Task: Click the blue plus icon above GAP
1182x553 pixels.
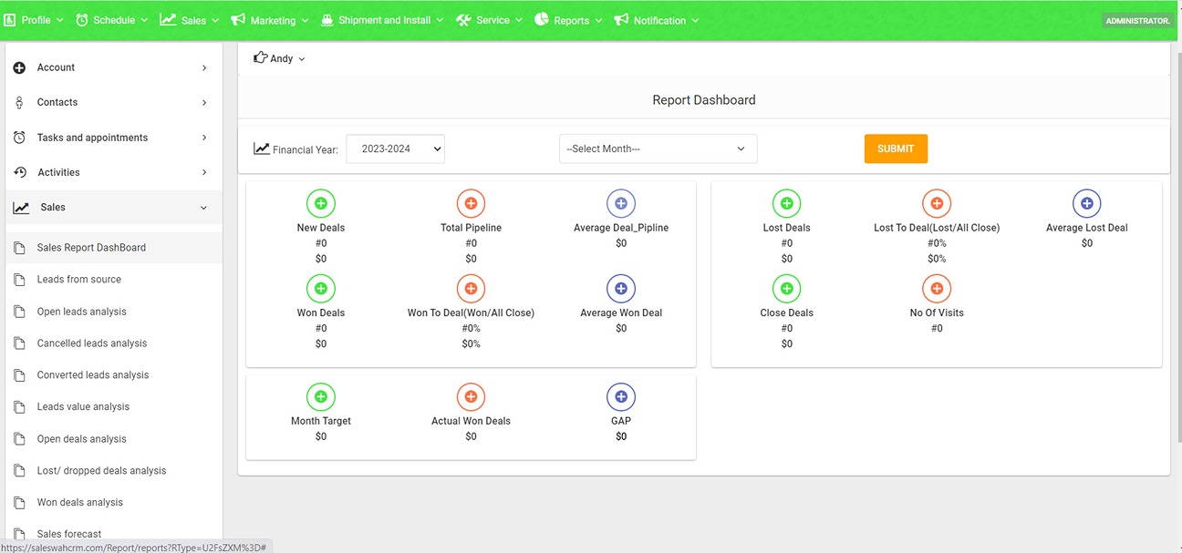Action: coord(621,397)
